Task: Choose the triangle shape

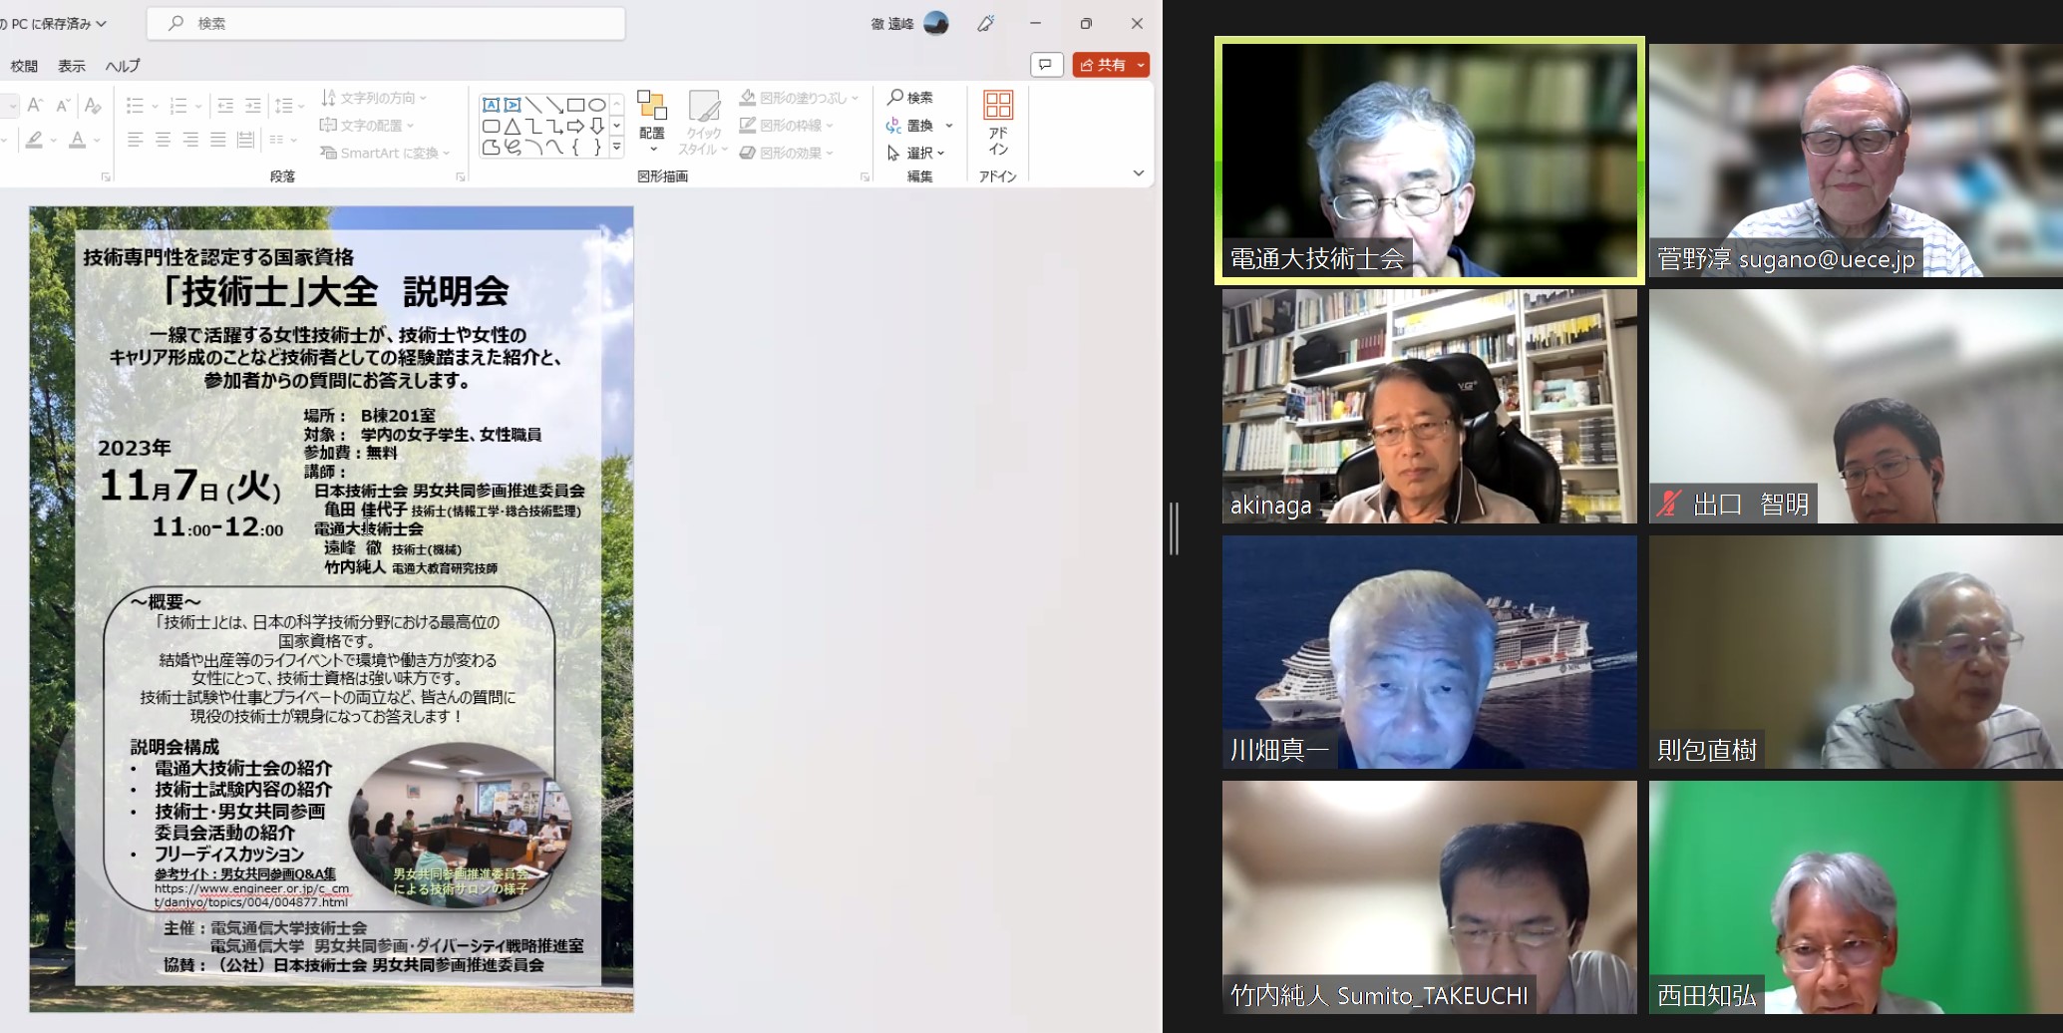Action: click(513, 127)
